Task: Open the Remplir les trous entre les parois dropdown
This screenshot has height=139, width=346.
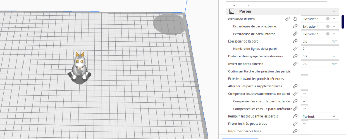Action: (320, 116)
